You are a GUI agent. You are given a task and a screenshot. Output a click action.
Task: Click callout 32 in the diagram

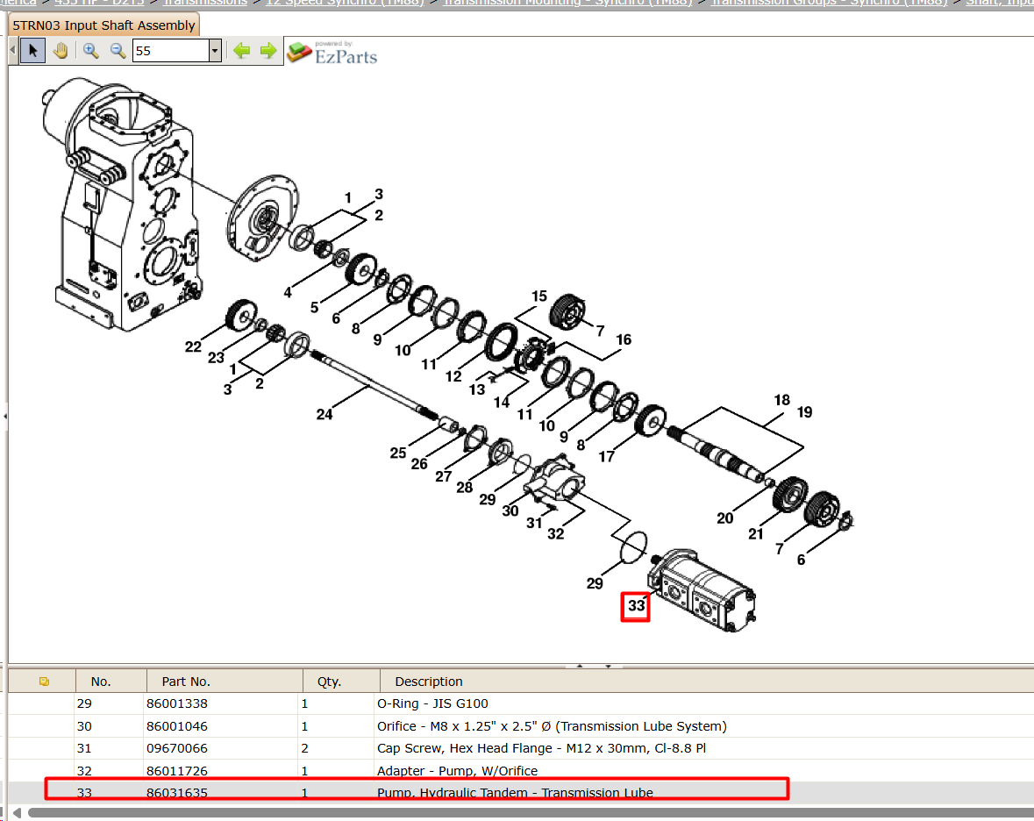pyautogui.click(x=555, y=534)
